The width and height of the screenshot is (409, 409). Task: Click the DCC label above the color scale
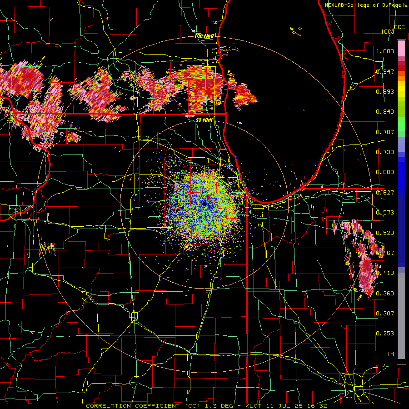coord(399,27)
